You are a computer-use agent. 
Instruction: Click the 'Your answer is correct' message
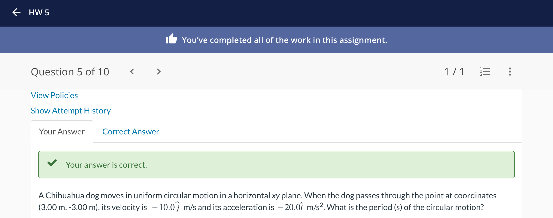(x=106, y=165)
